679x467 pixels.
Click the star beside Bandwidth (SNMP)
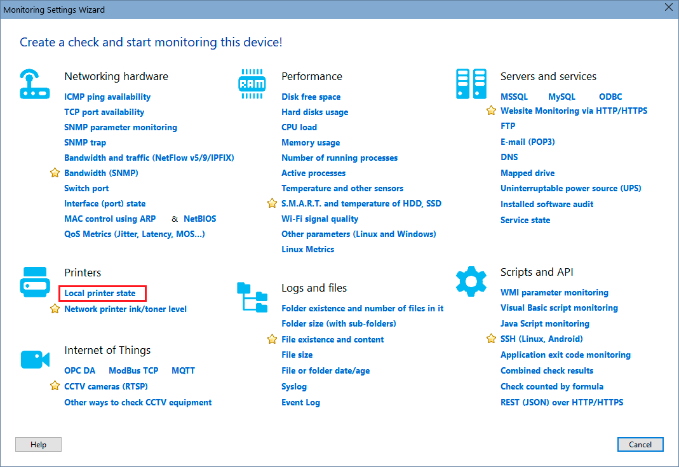click(x=55, y=173)
